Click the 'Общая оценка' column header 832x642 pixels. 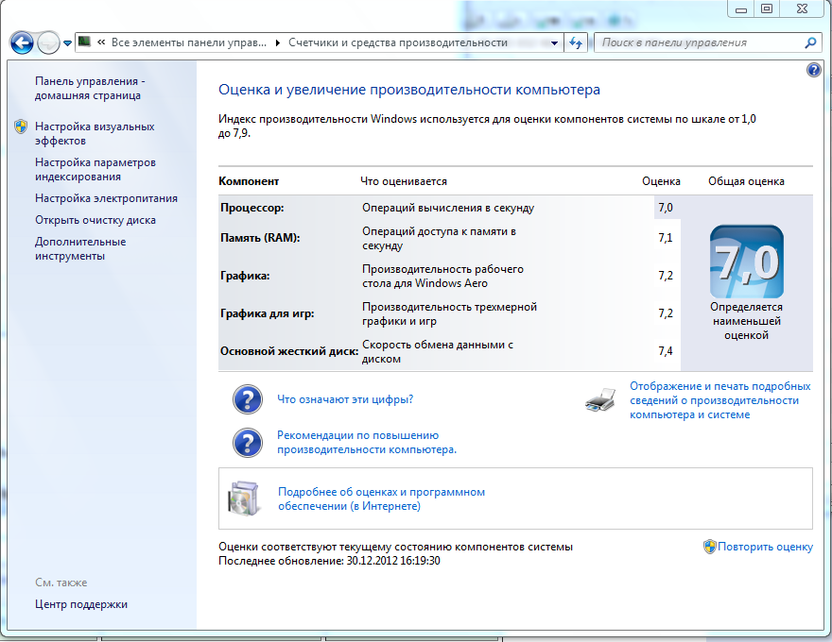(x=746, y=181)
